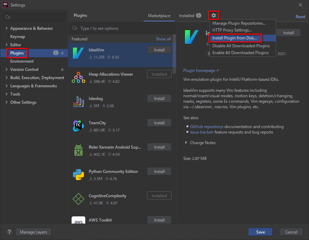Open the Issue tracker link

(x=201, y=132)
